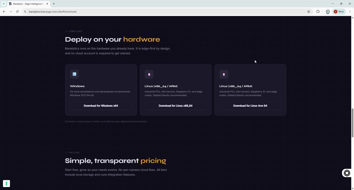354x190 pixels.
Task: Click the Linux penguin icon above Linux x86_64 download
Action: [x=149, y=74]
